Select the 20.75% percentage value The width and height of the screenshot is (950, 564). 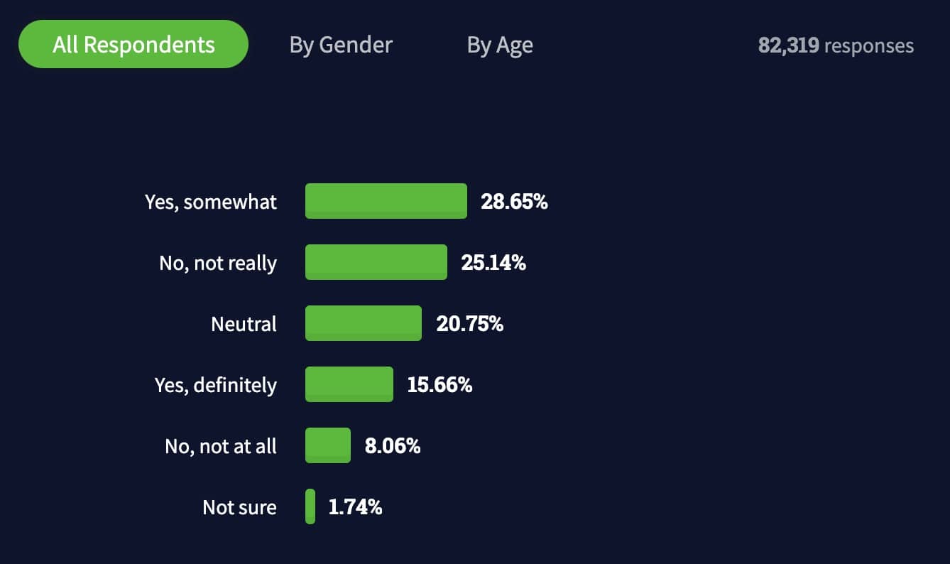click(469, 324)
